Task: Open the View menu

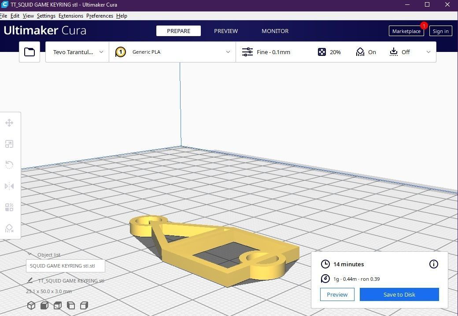Action: 28,16
